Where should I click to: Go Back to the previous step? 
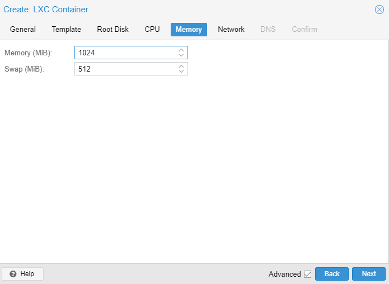tap(332, 274)
